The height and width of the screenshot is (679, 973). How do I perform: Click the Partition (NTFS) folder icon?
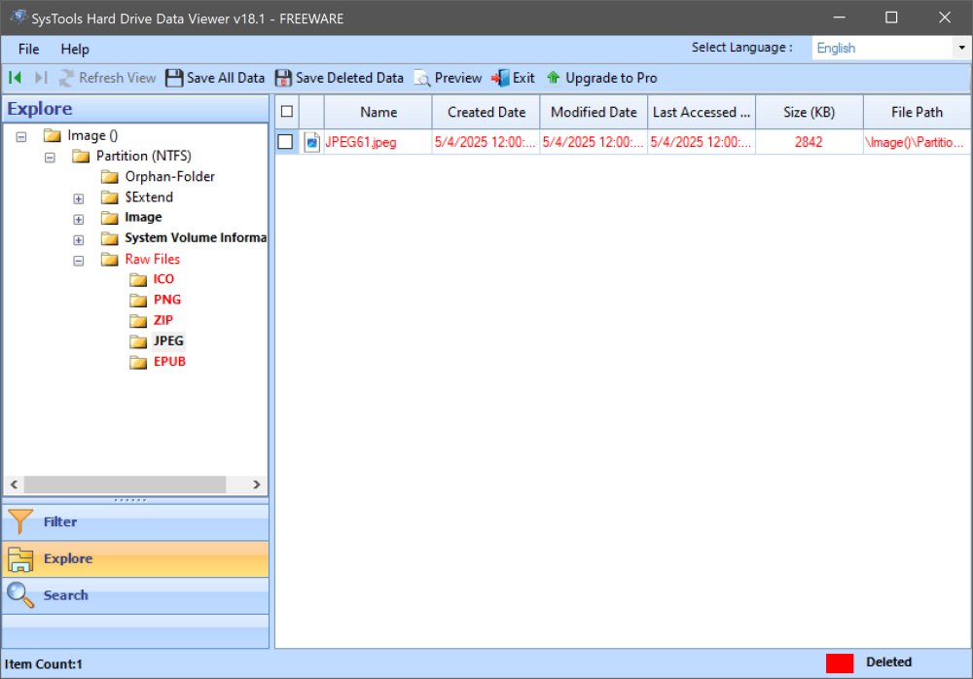coord(81,156)
